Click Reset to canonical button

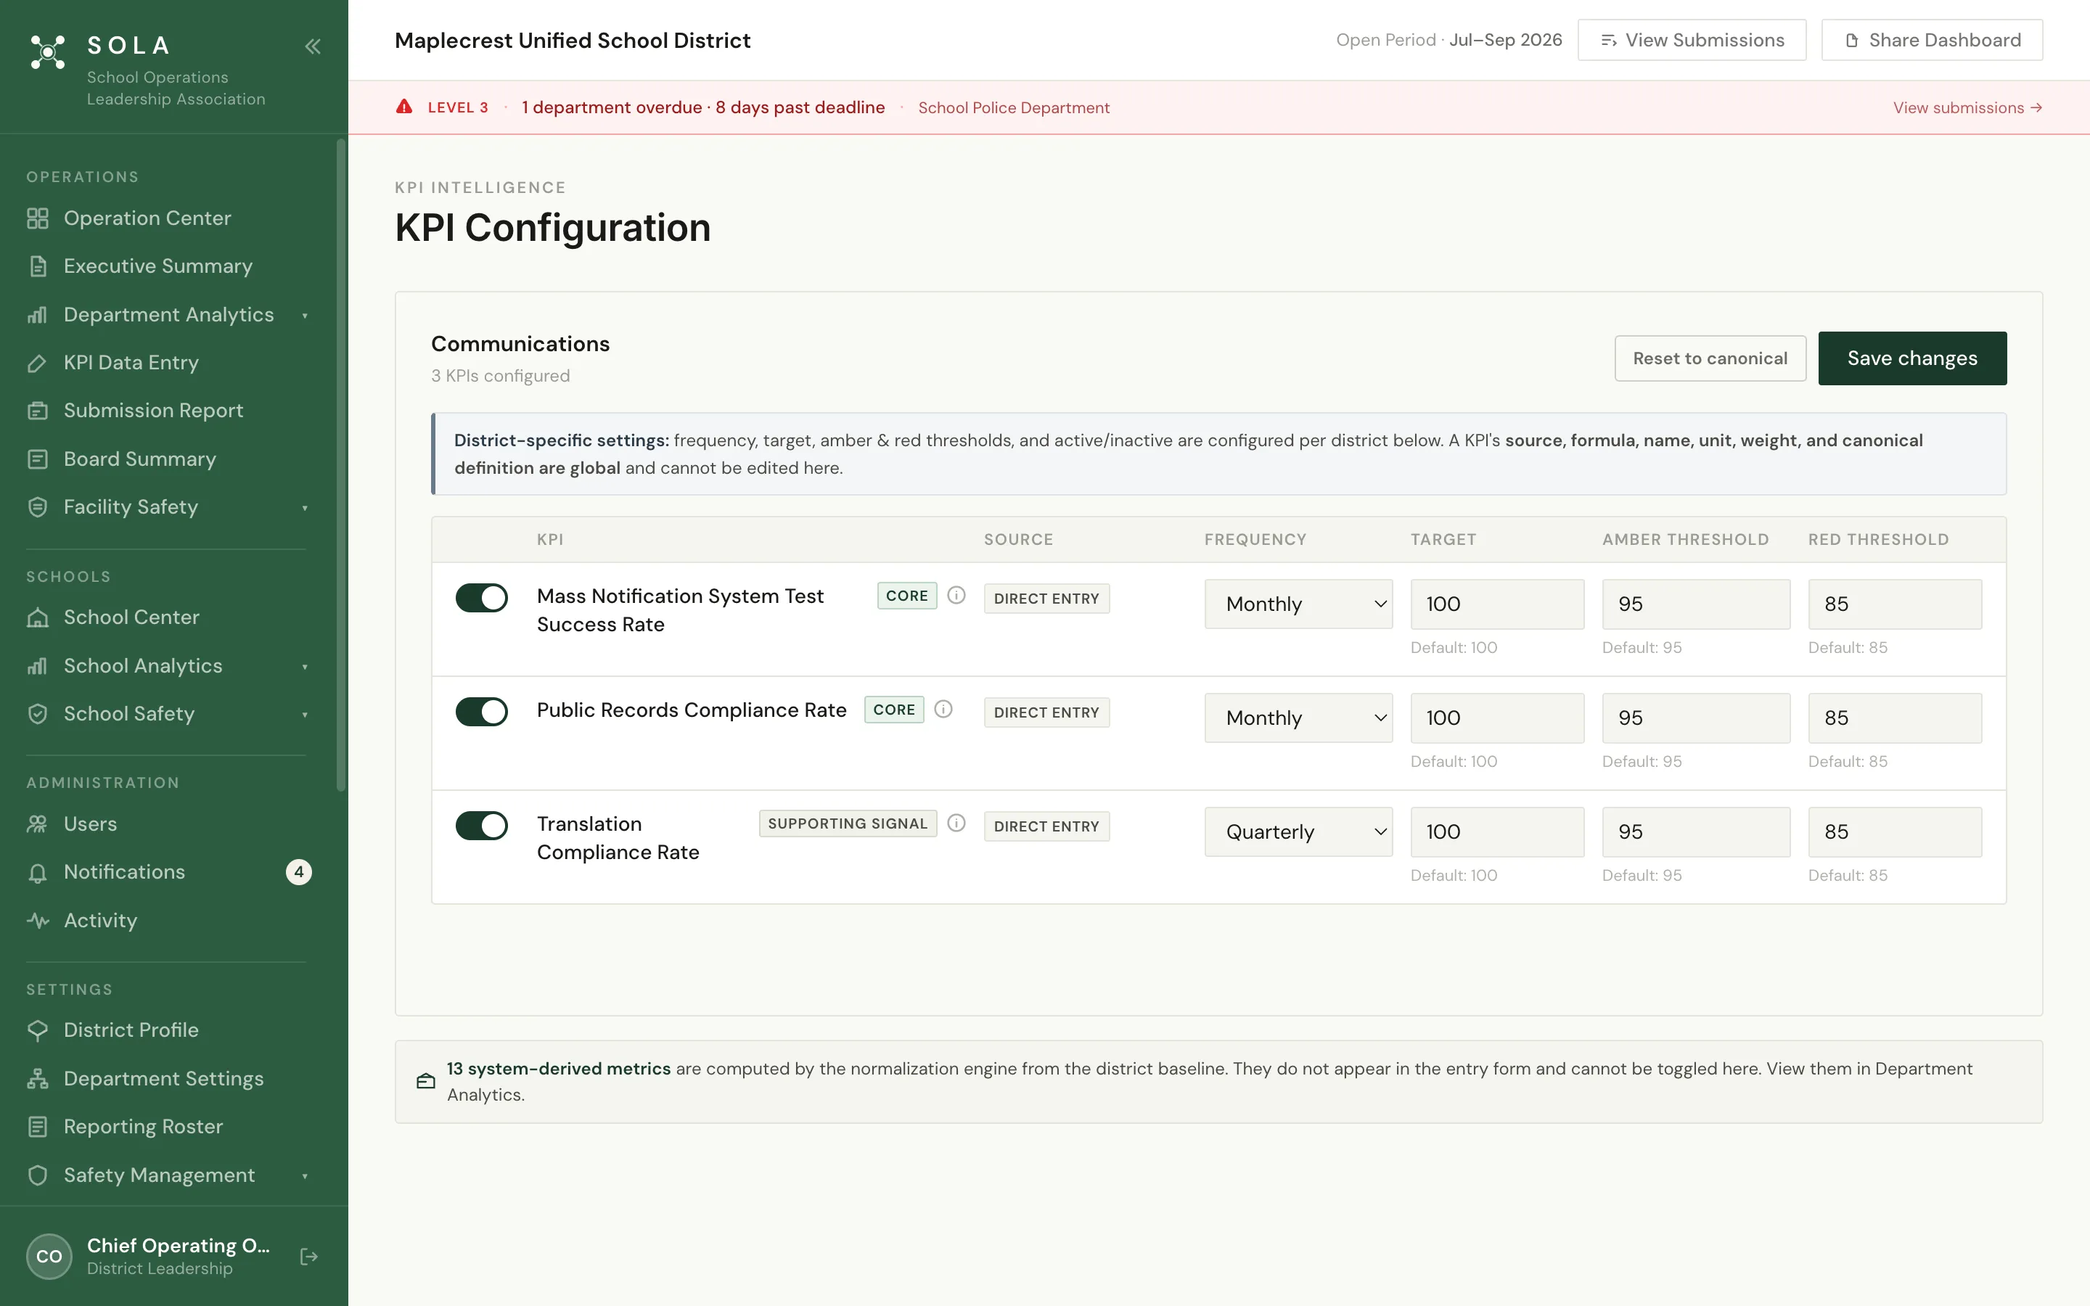coord(1710,358)
